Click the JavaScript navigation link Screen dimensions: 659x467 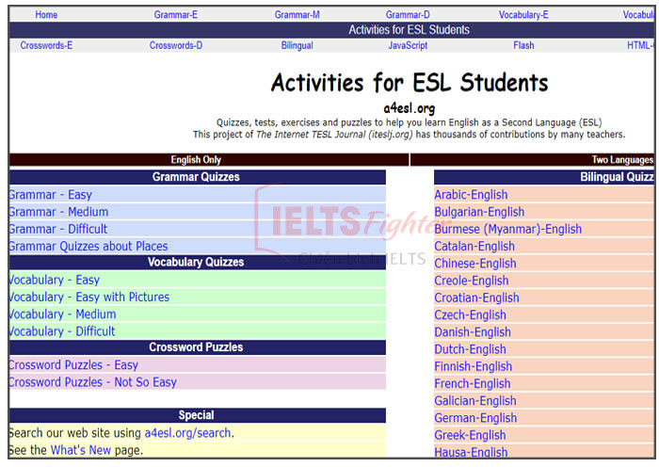[x=408, y=45]
